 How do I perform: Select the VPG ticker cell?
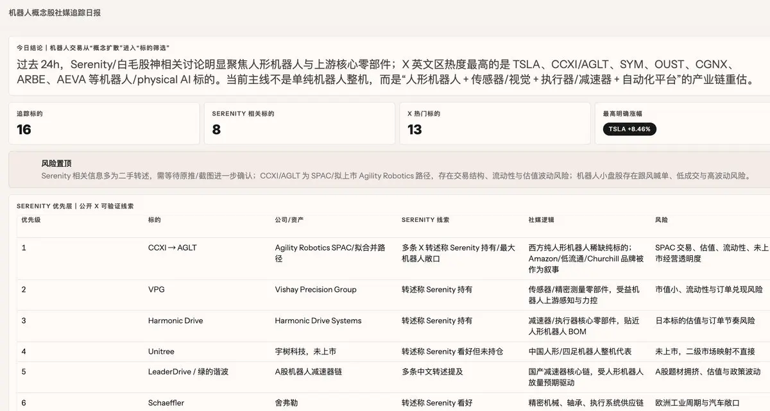pos(156,289)
